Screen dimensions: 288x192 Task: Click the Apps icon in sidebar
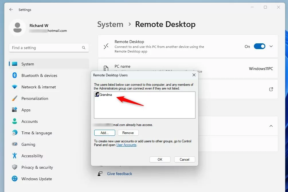[x=15, y=110]
